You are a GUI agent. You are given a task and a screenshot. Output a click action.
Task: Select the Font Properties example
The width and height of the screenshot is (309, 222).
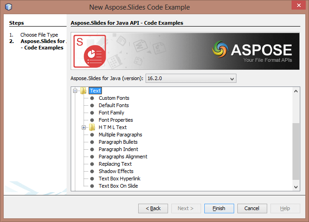(x=116, y=120)
